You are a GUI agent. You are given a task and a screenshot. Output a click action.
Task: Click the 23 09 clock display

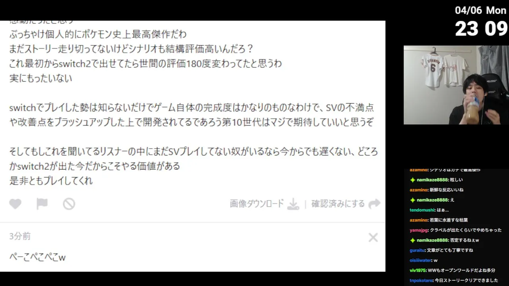click(x=481, y=29)
